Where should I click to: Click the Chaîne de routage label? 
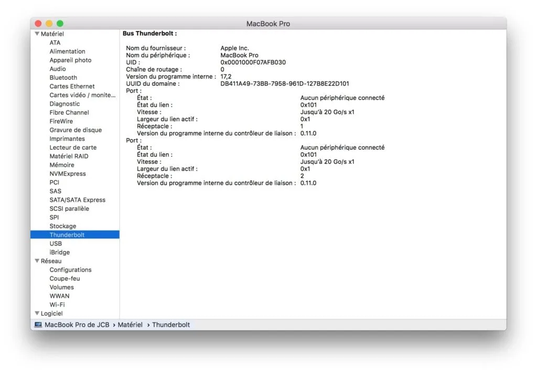click(x=154, y=69)
